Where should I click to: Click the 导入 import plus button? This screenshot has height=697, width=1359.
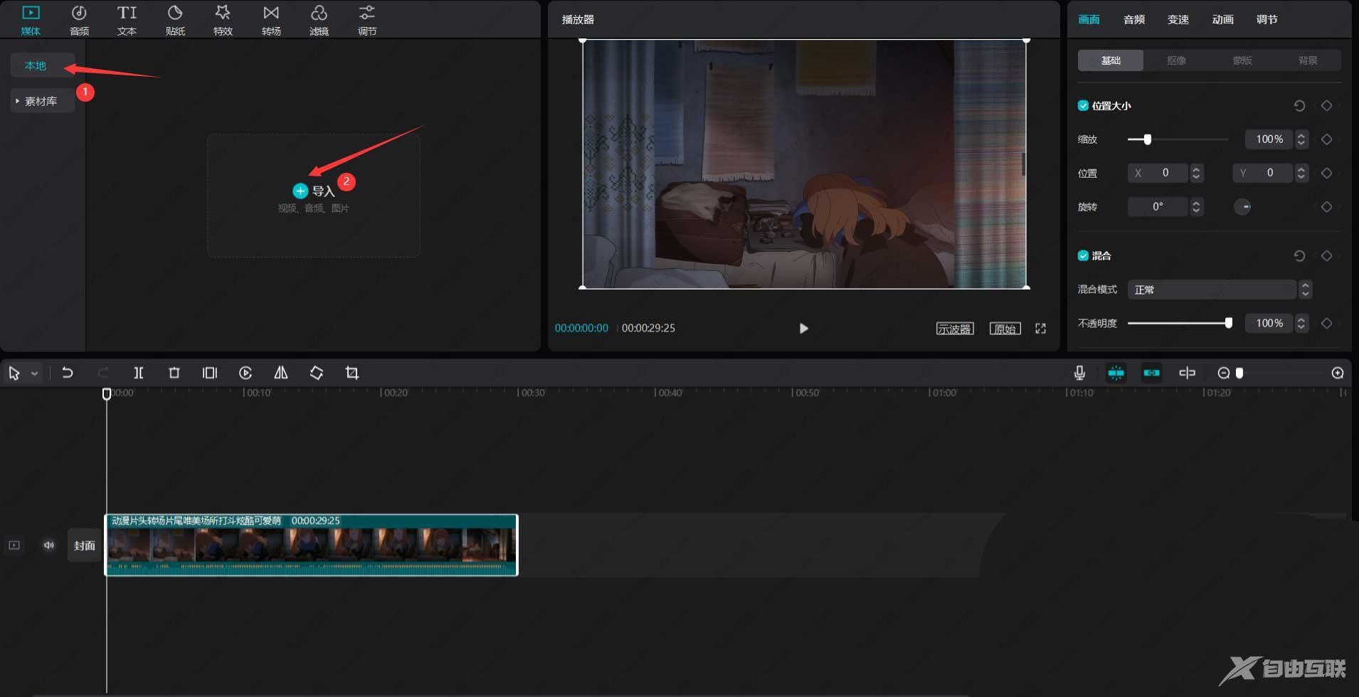point(300,191)
